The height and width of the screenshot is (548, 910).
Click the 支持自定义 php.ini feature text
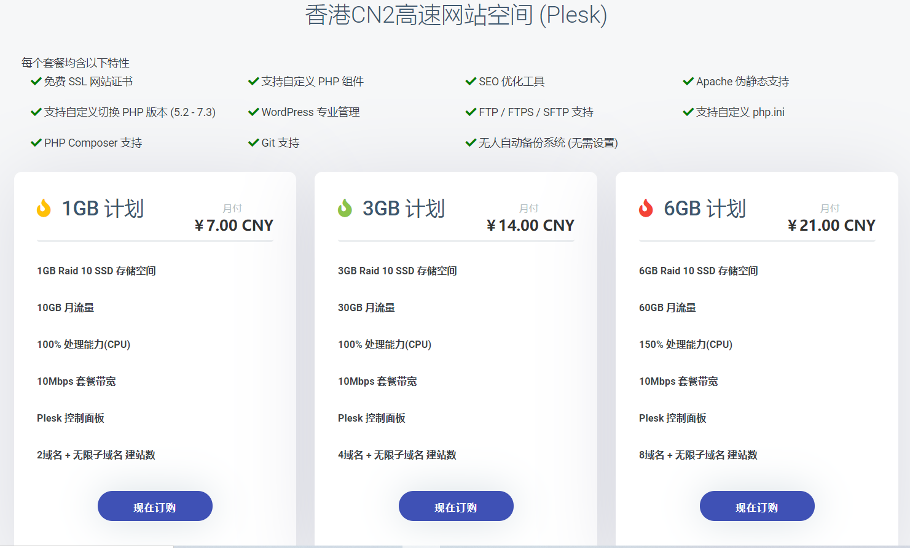[x=740, y=112]
